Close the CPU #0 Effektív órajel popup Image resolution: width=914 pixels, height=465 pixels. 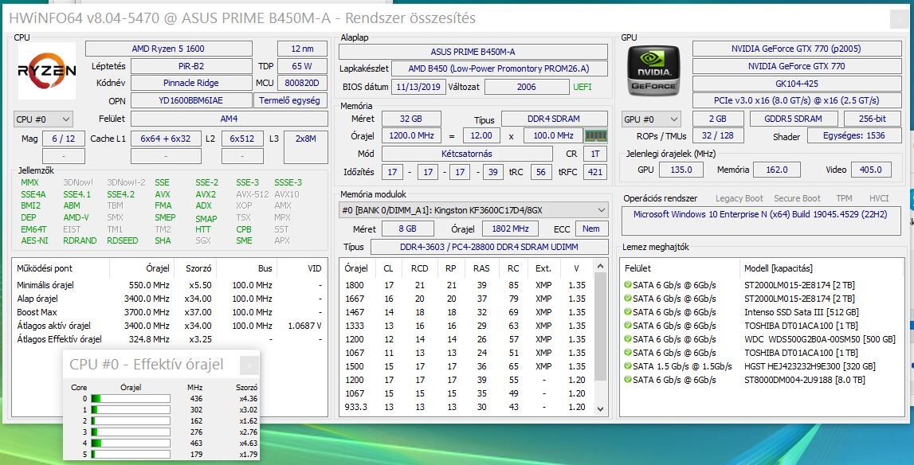click(249, 365)
